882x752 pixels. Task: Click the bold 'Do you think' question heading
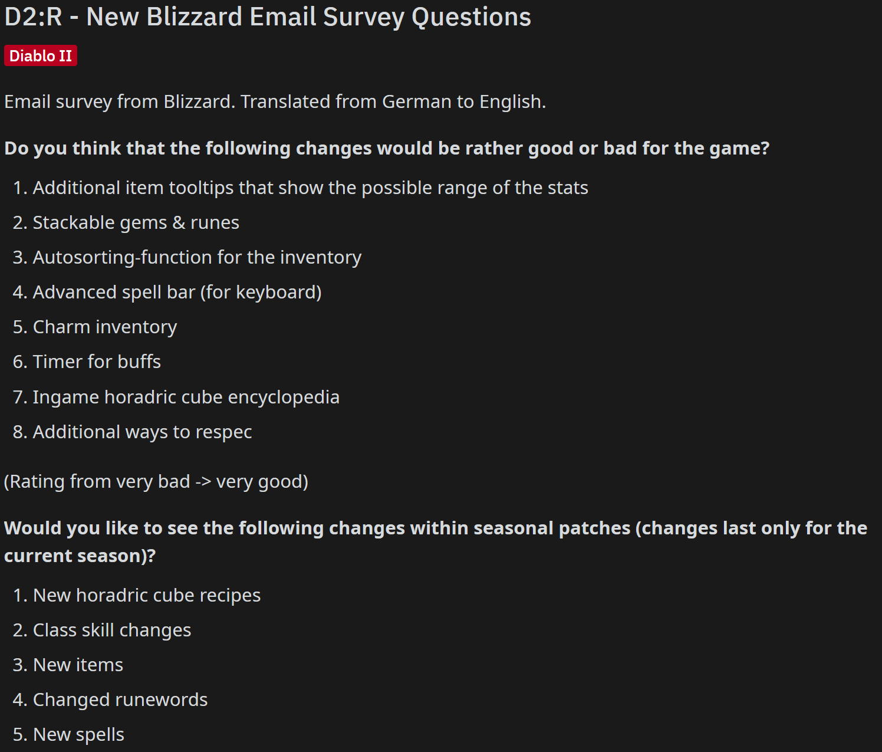[387, 148]
